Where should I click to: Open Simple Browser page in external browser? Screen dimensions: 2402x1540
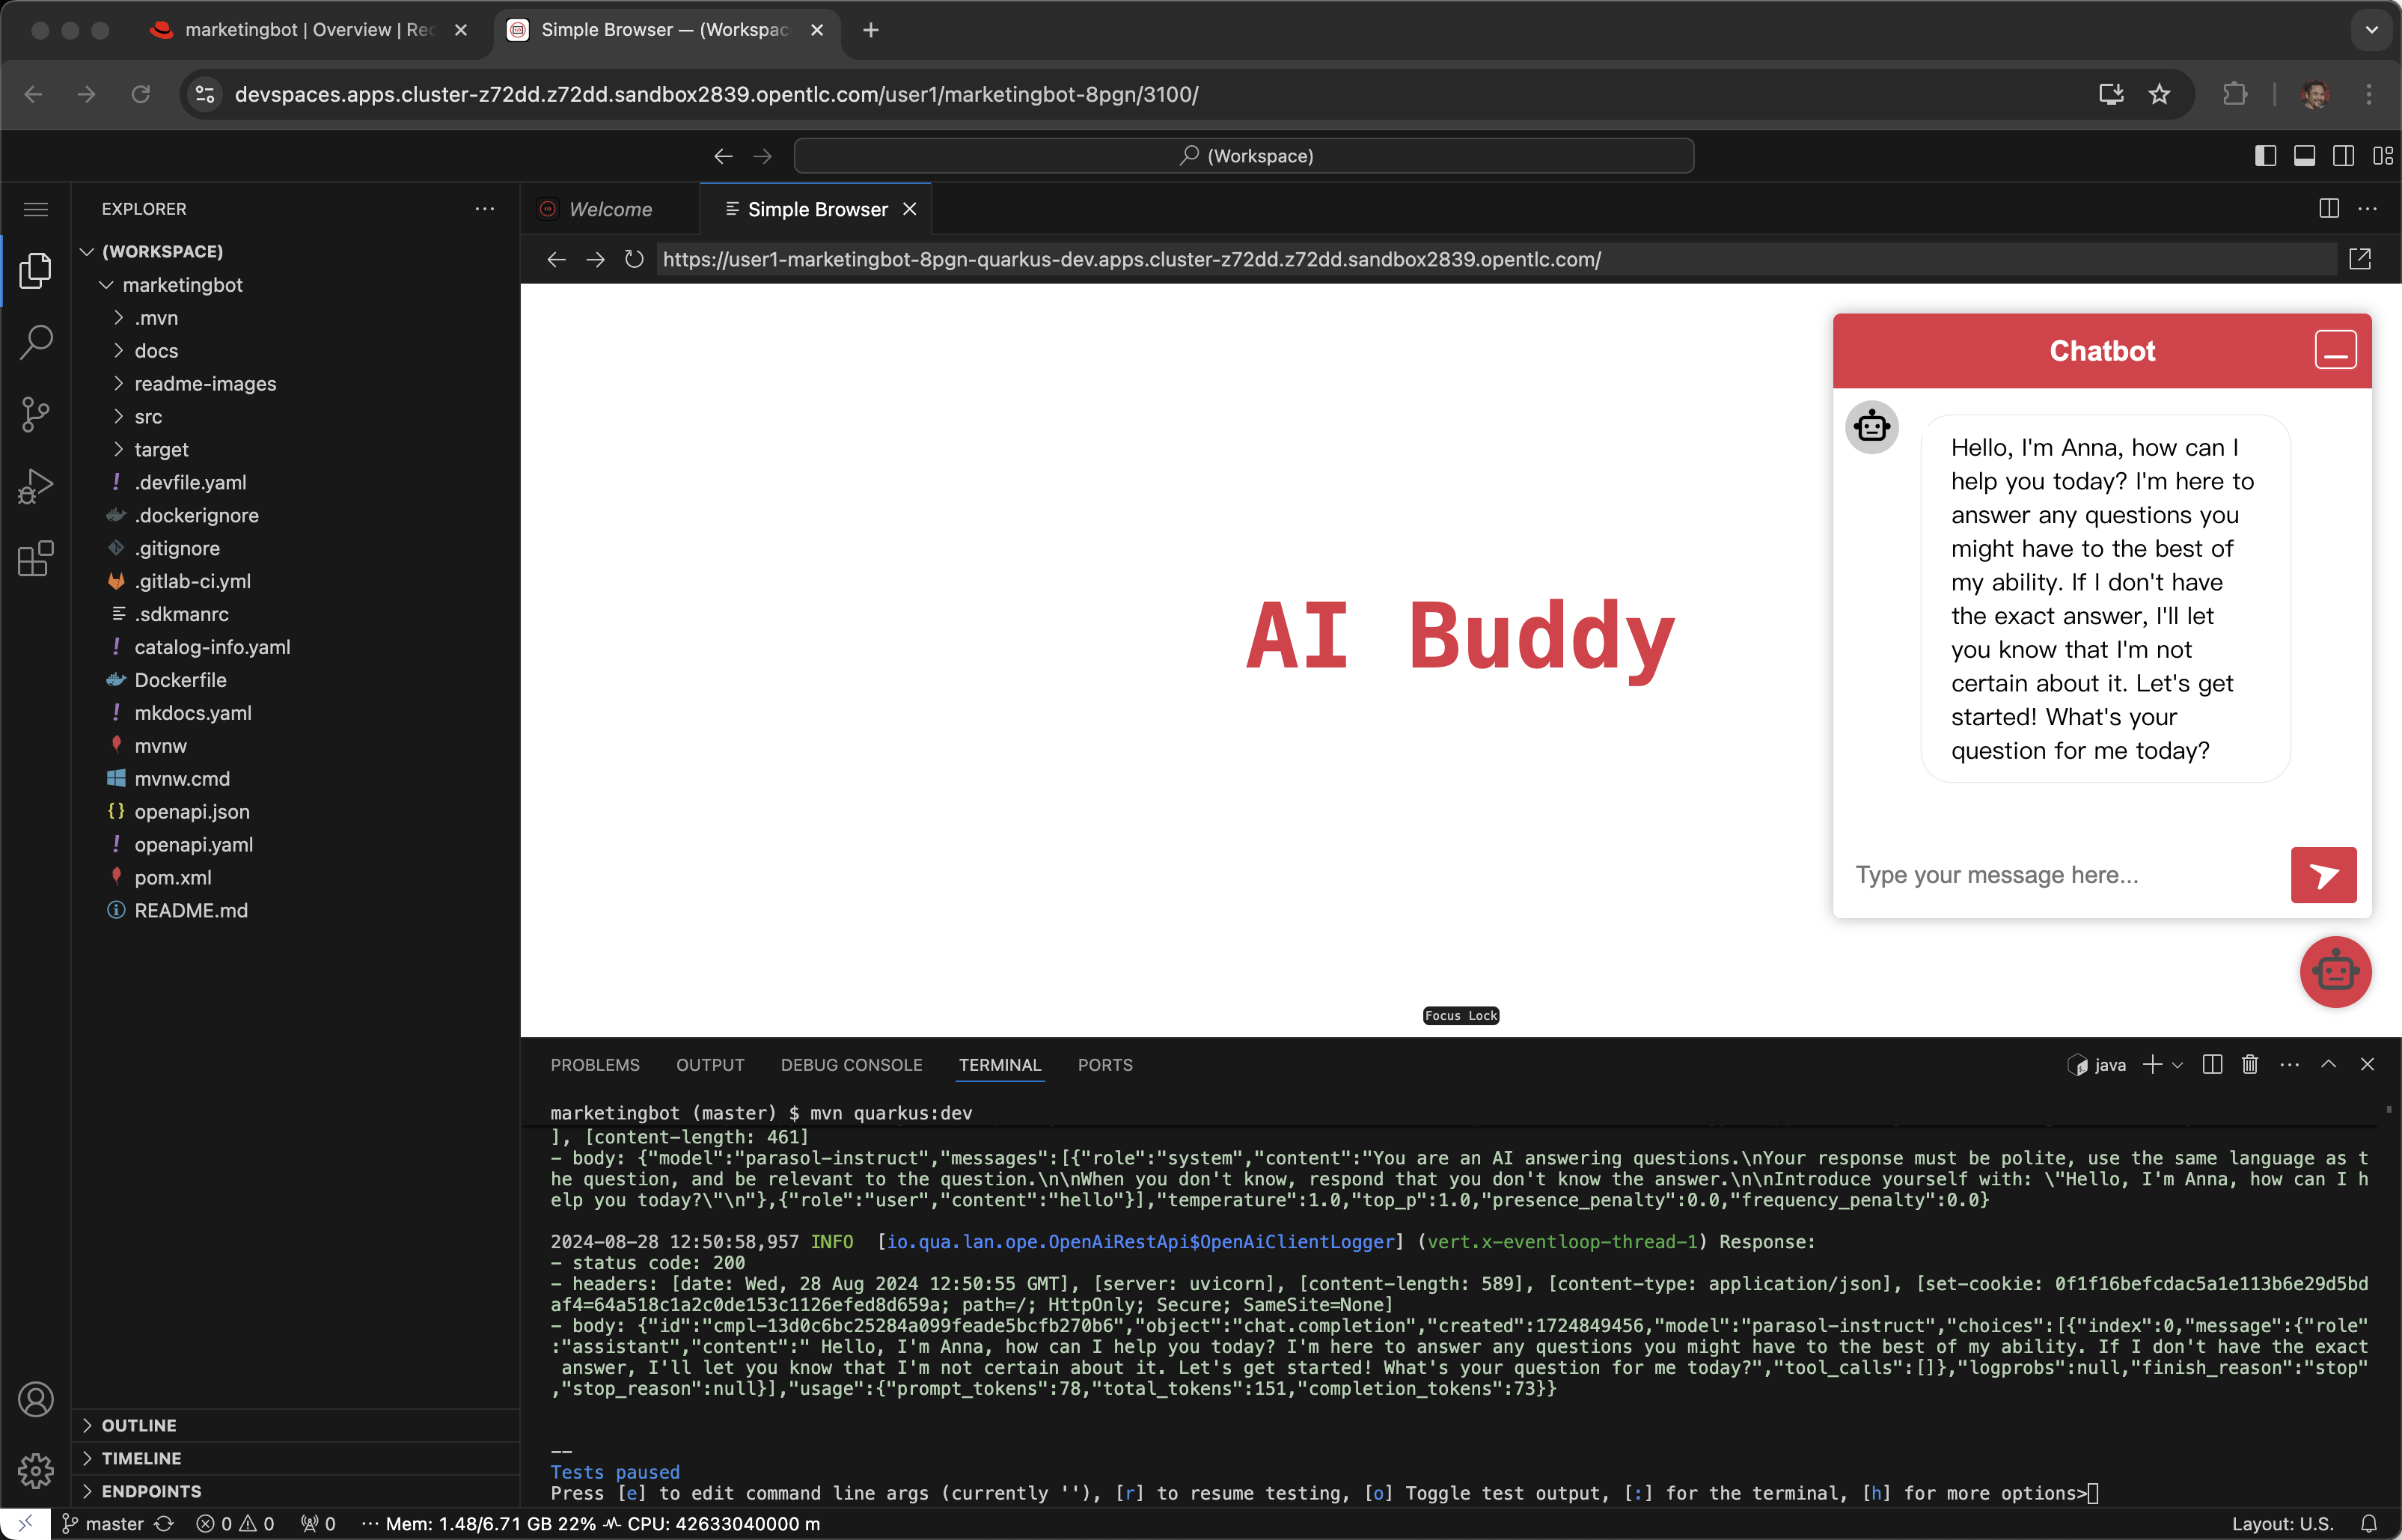click(2359, 259)
